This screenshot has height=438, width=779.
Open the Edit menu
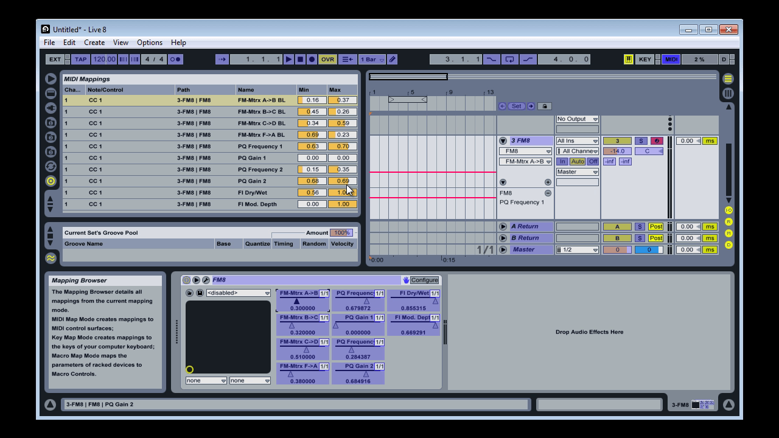(69, 43)
